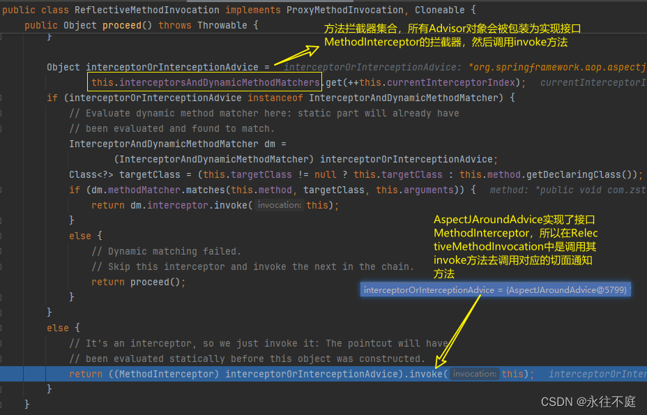The width and height of the screenshot is (647, 415).
Task: Click the get method after interceptorsAndDynamicMethodMatchers
Action: 334,82
